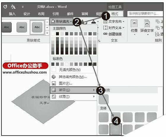Screen dimensions: 166x137
Task: Open WordArt styles dialog launcher
Action: coord(99,41)
